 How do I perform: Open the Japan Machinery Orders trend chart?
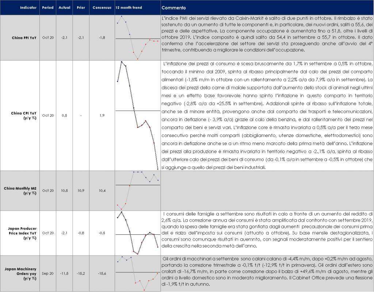pos(137,273)
